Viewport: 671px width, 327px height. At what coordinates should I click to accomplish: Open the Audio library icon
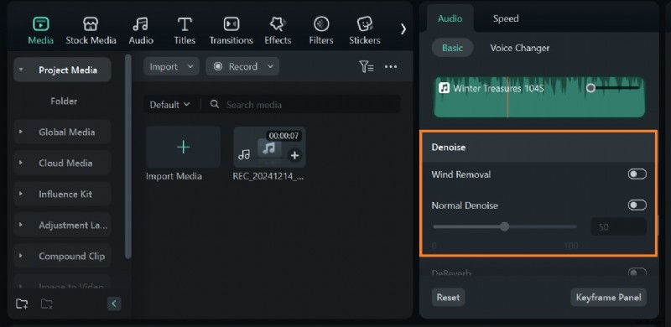coord(140,24)
